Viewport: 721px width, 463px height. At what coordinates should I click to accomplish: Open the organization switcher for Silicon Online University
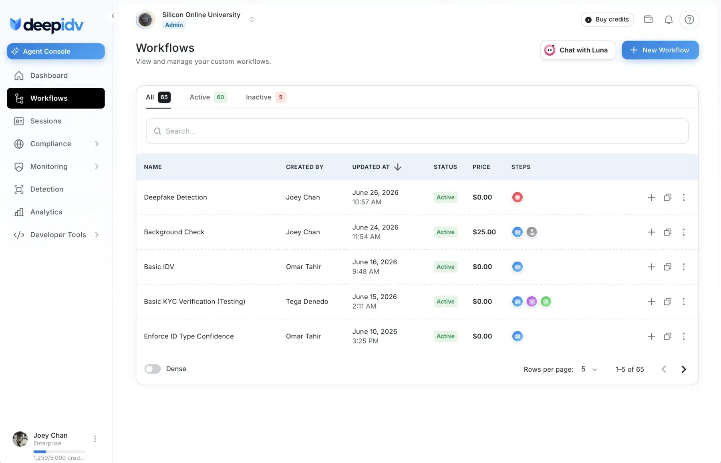pos(252,20)
